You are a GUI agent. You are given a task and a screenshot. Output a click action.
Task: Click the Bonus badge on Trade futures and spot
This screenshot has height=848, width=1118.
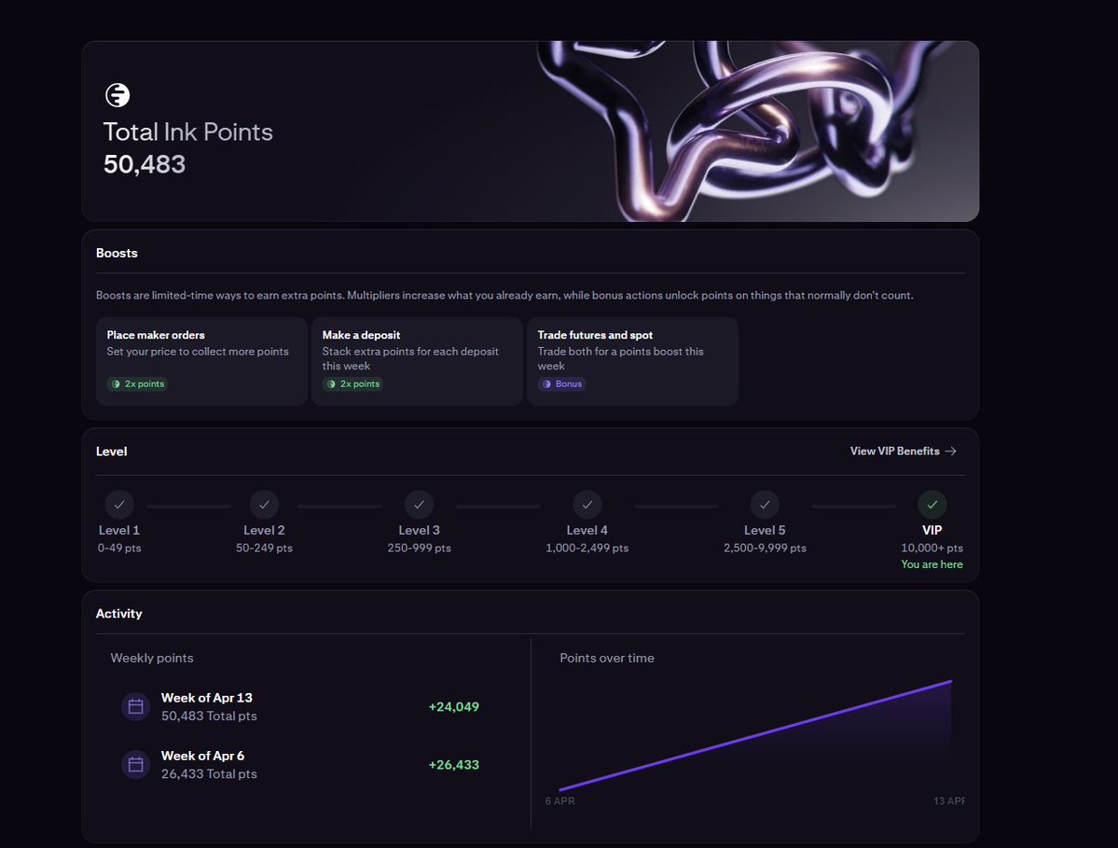pyautogui.click(x=561, y=383)
